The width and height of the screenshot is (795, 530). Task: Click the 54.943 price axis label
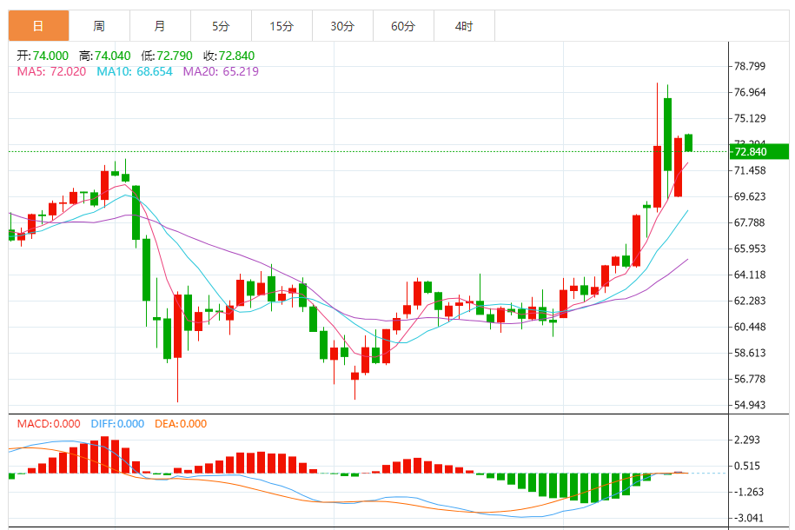(750, 405)
